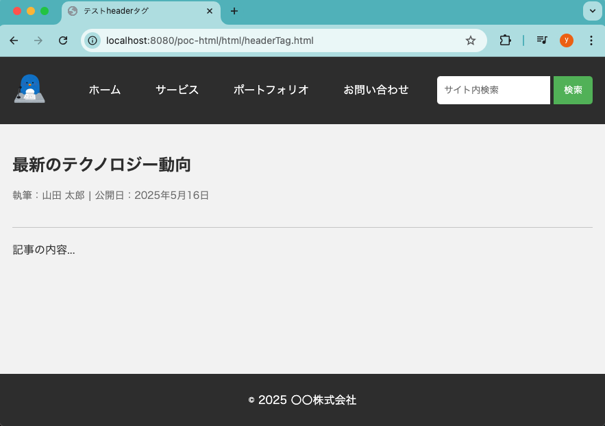View site information icon in address bar
Image resolution: width=605 pixels, height=426 pixels.
click(x=92, y=40)
